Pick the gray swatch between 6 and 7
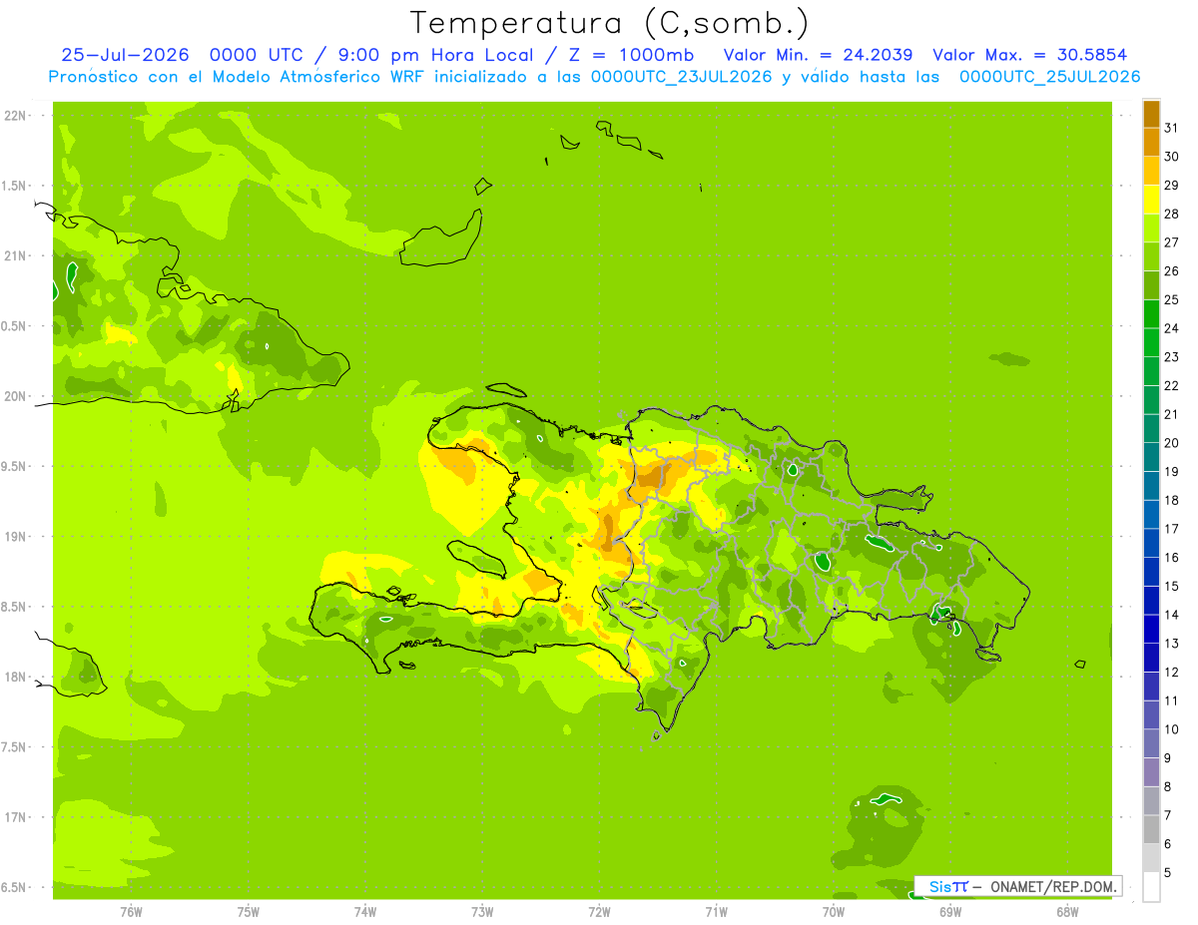The height and width of the screenshot is (925, 1198). click(1151, 829)
